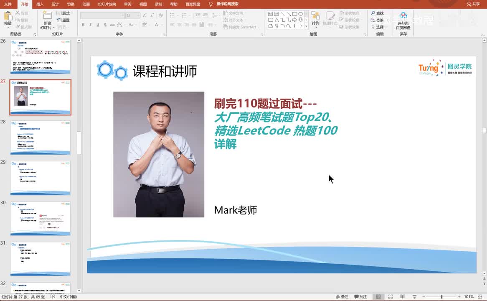
Task: Decrease font size with the smaller A icon
Action: [x=152, y=15]
